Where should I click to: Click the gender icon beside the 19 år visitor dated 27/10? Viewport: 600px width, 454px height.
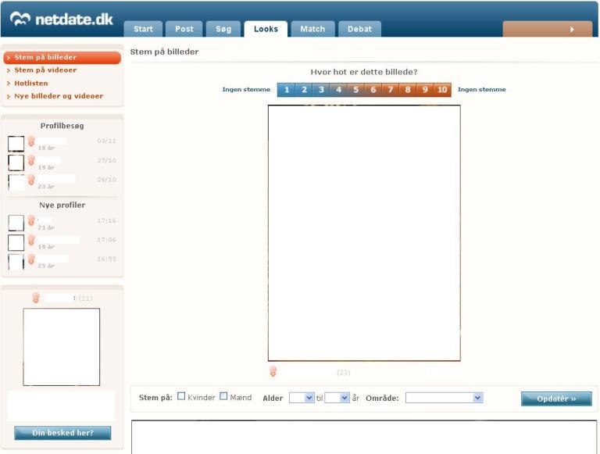(31, 160)
